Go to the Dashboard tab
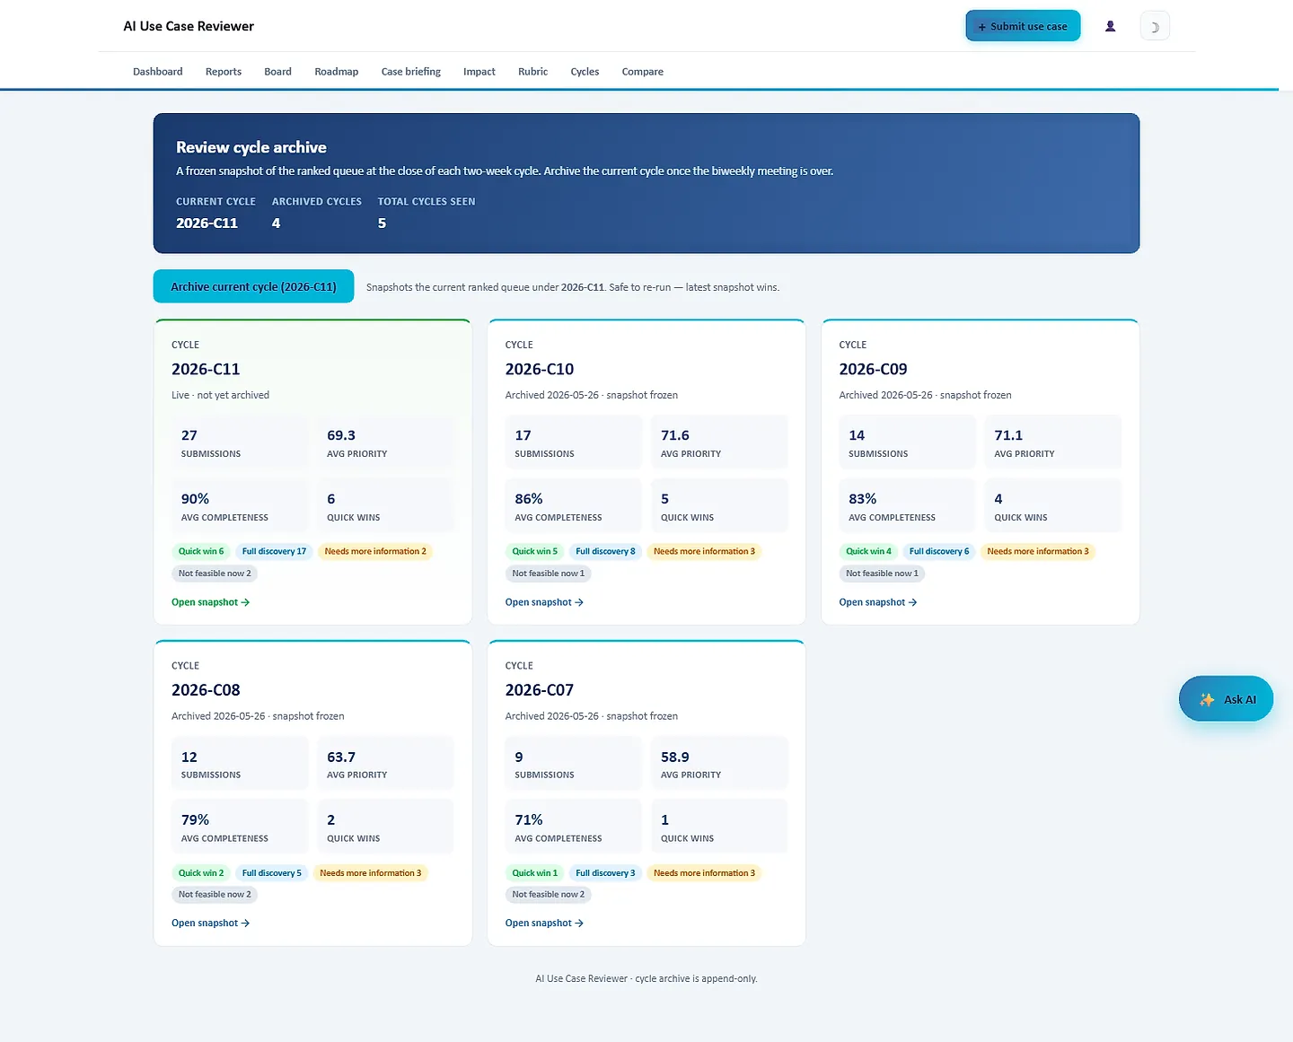Screen dimensions: 1293x1042 [x=158, y=72]
